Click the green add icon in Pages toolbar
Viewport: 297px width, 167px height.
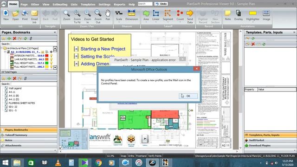[x=9, y=39]
